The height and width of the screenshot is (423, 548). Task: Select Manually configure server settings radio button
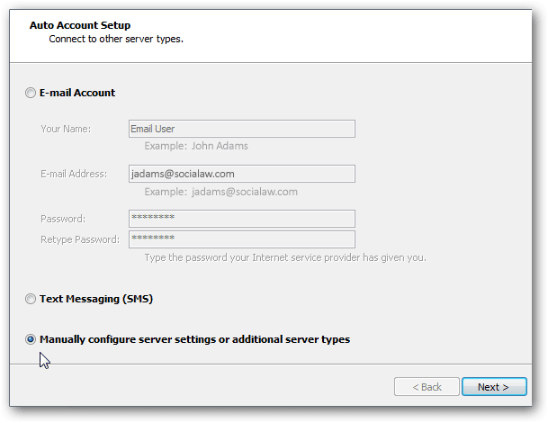[31, 339]
